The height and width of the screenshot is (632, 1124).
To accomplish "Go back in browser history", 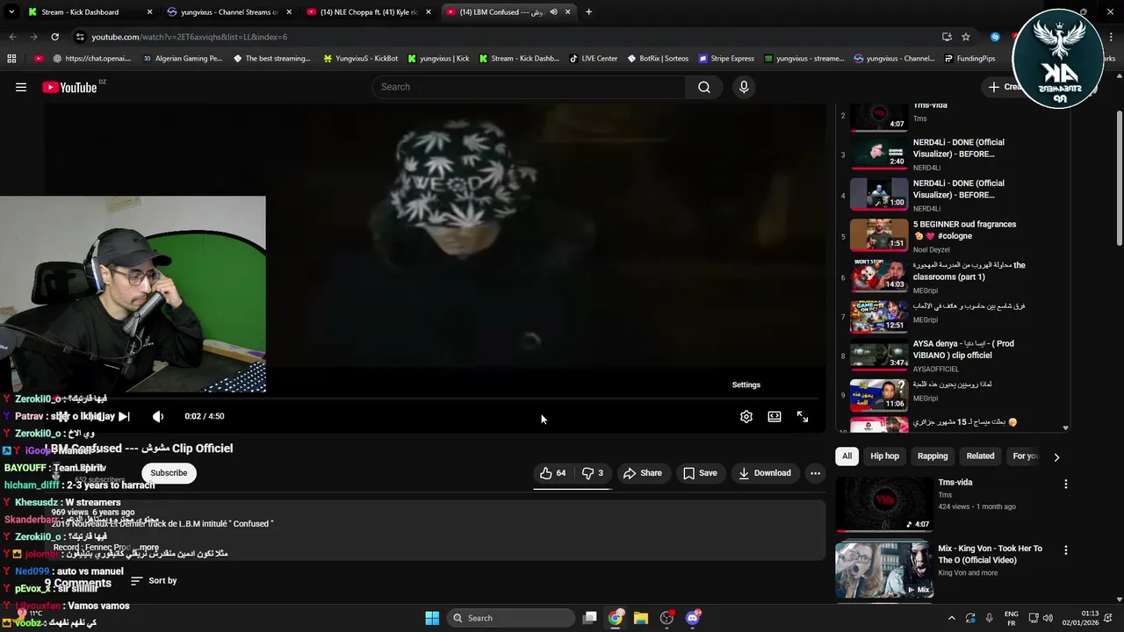I will coord(12,37).
